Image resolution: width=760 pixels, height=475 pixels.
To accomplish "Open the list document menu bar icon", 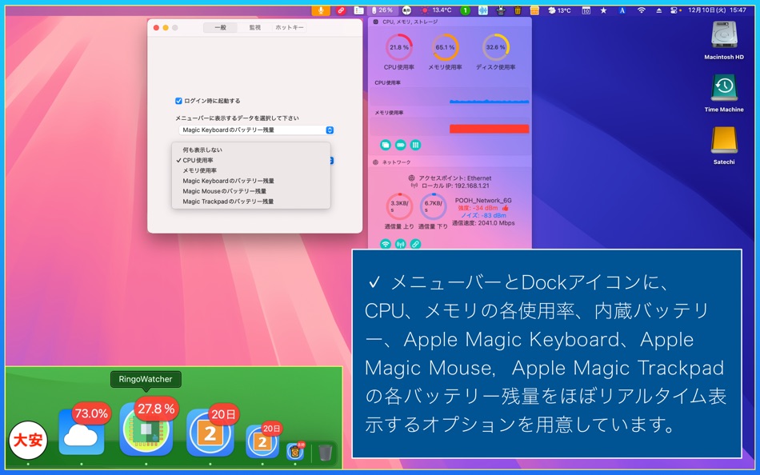I will point(358,10).
